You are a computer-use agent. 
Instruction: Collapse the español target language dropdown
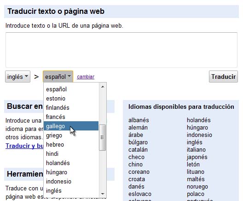click(58, 77)
